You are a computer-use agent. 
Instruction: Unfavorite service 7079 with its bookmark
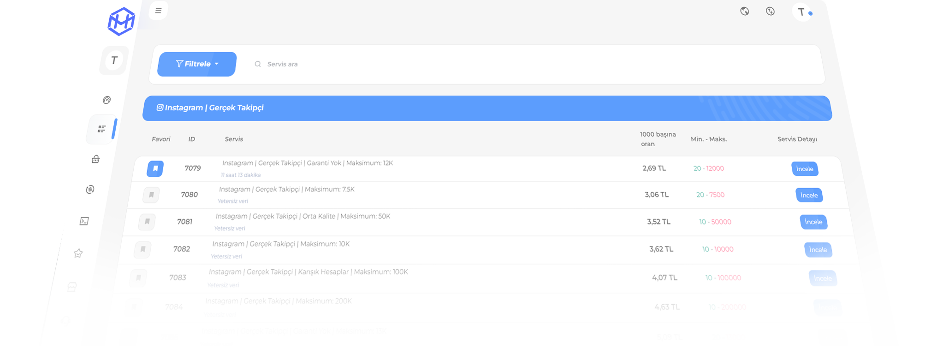click(155, 169)
